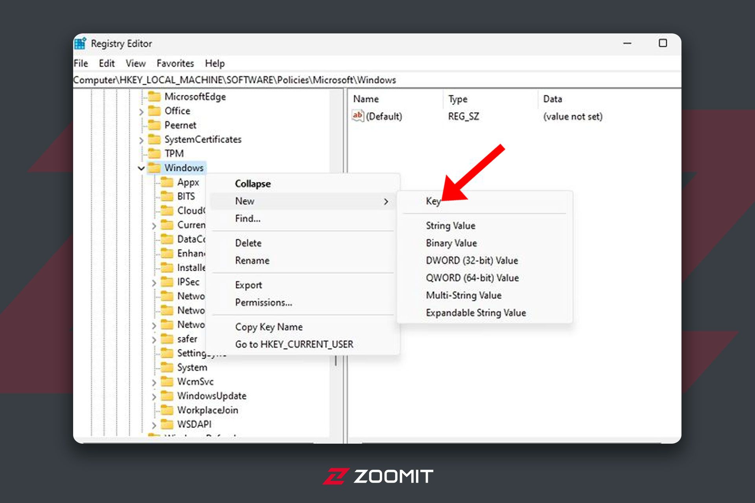The height and width of the screenshot is (503, 755).
Task: Expand the SystemCertificates key
Action: pyautogui.click(x=141, y=140)
